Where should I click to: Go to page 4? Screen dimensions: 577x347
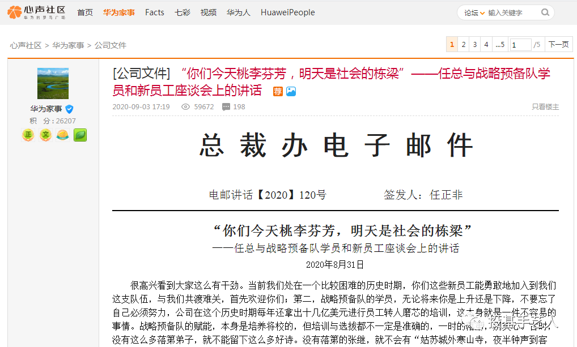(486, 45)
